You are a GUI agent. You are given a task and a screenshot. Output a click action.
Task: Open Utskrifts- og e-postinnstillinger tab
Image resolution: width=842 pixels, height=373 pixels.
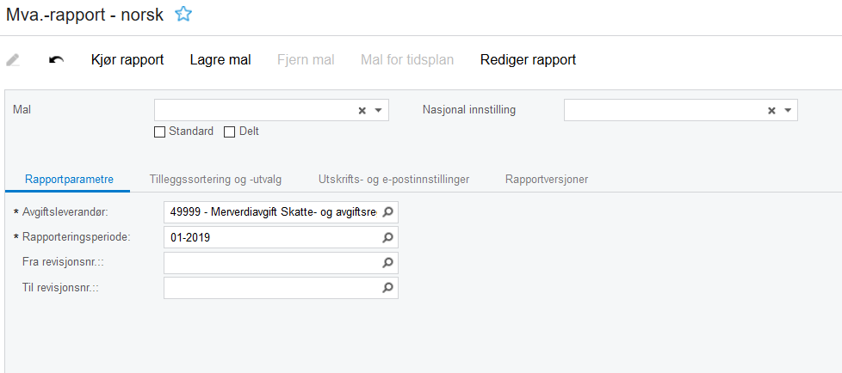tap(393, 179)
